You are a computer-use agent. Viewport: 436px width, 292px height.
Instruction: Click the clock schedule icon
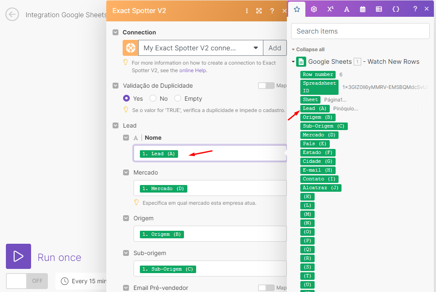[x=65, y=281]
